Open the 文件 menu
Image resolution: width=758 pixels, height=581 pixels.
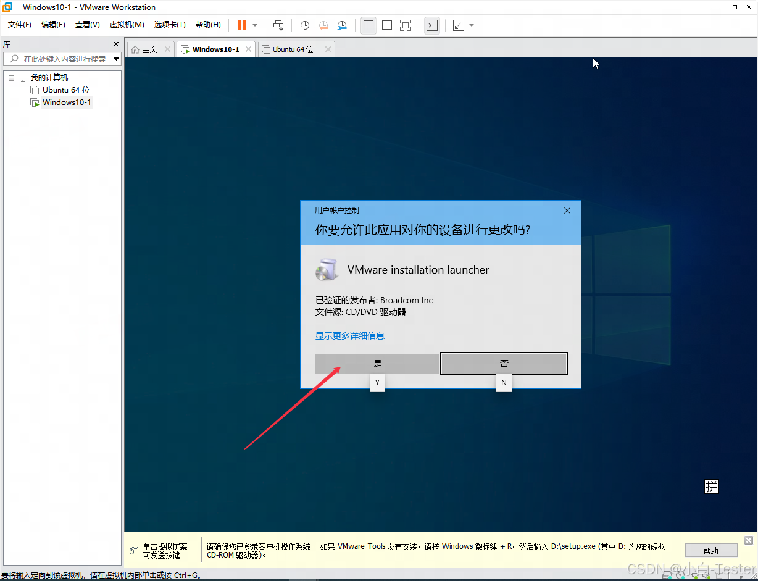pyautogui.click(x=19, y=25)
